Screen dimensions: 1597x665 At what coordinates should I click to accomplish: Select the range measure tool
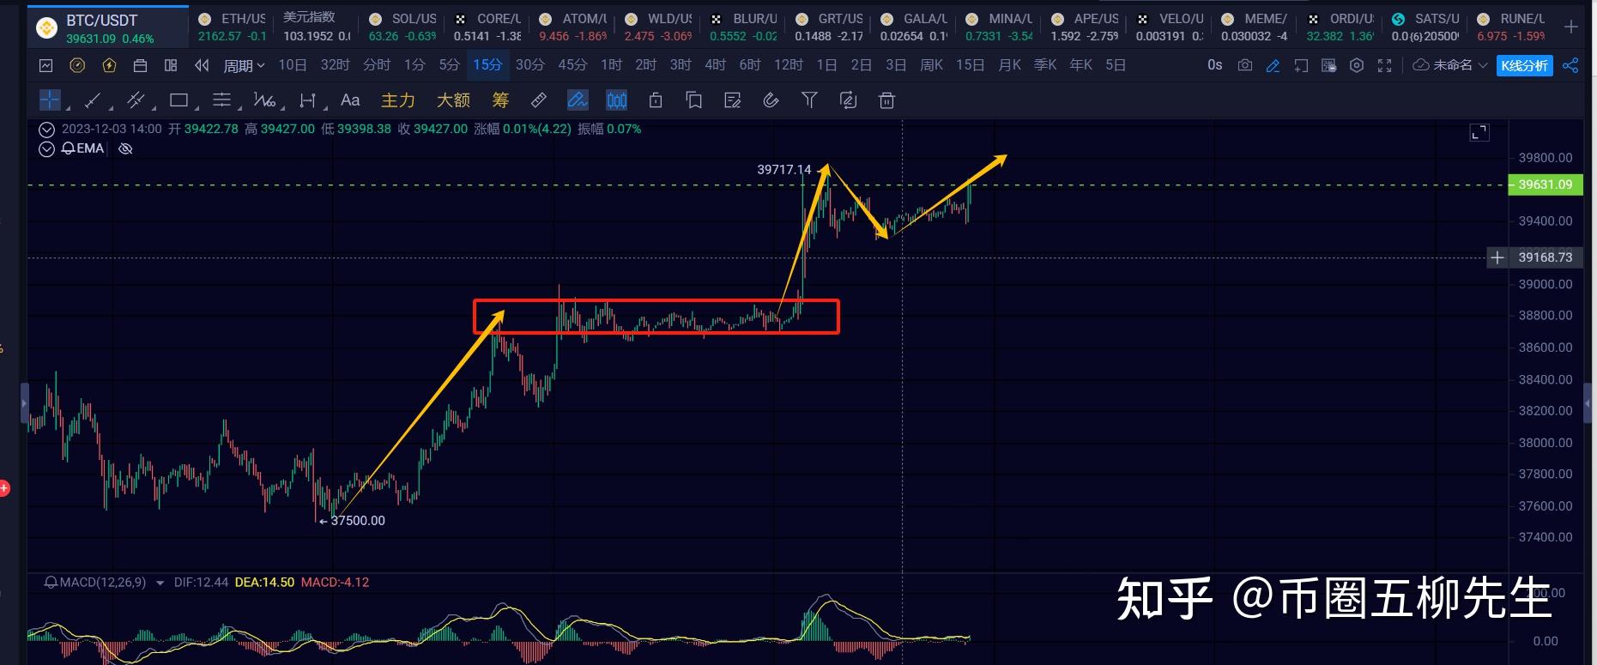click(308, 101)
